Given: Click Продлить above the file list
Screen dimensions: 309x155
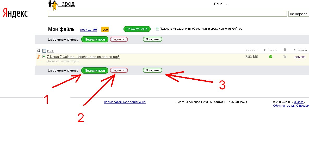Looking at the screenshot, I should pyautogui.click(x=152, y=39).
